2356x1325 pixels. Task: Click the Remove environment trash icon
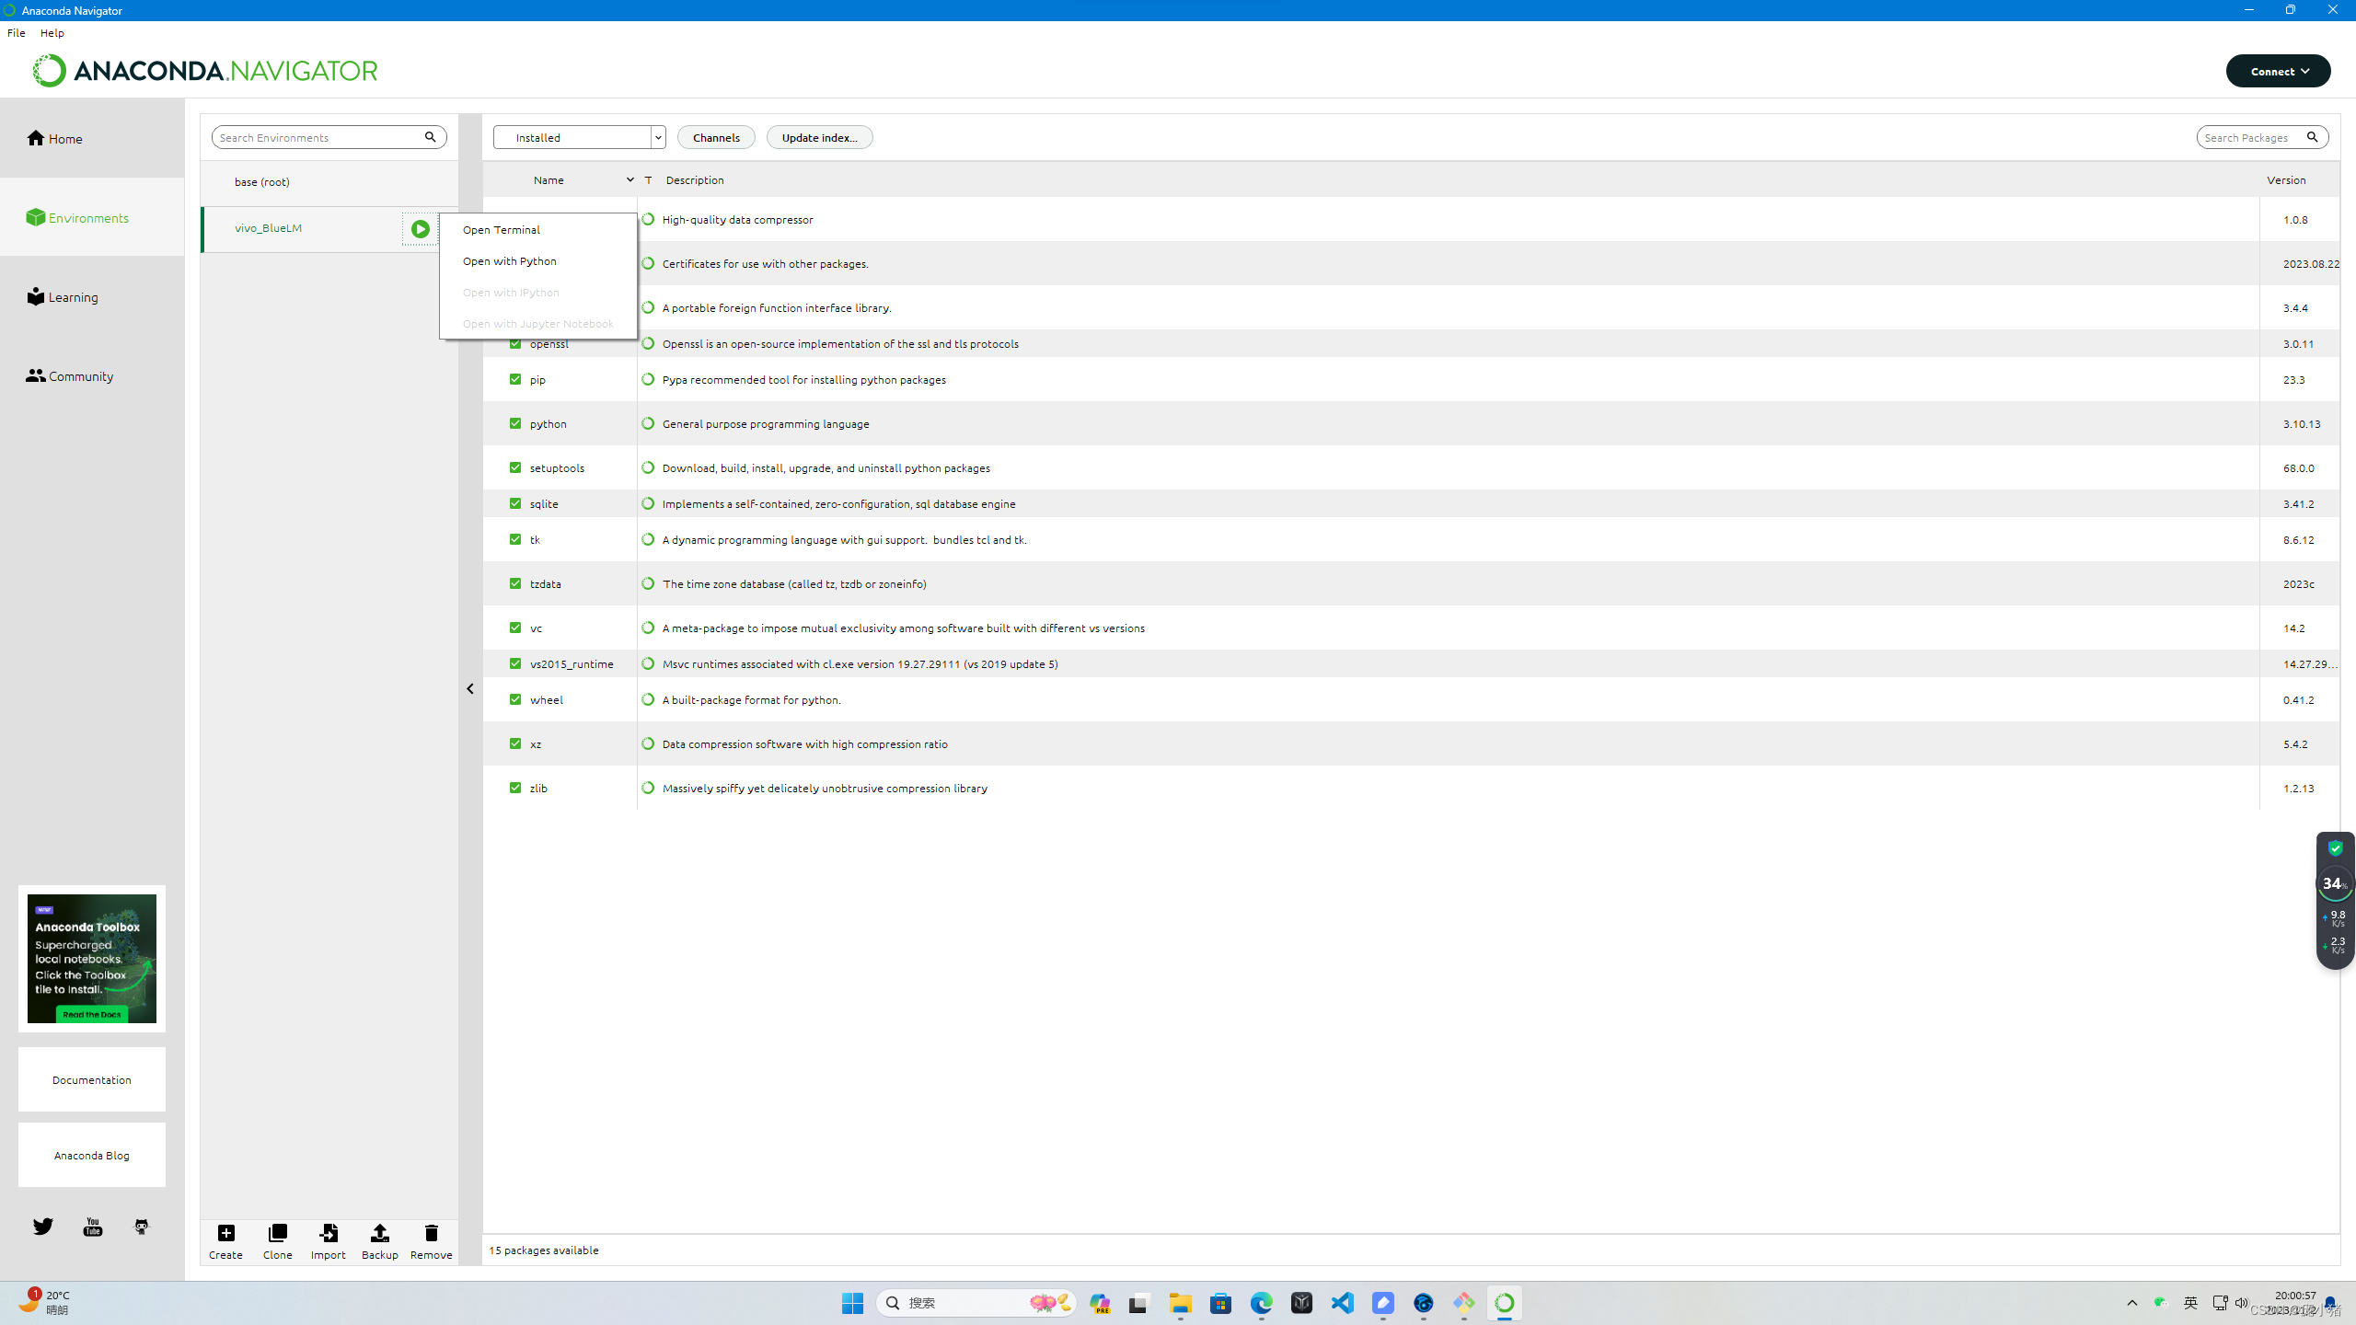431,1233
